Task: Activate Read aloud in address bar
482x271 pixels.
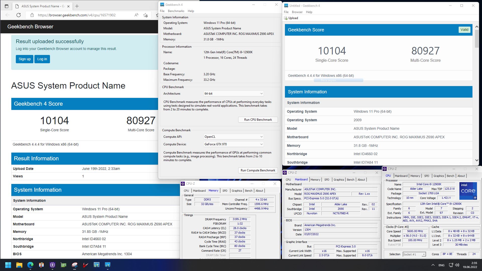Action: 136,15
